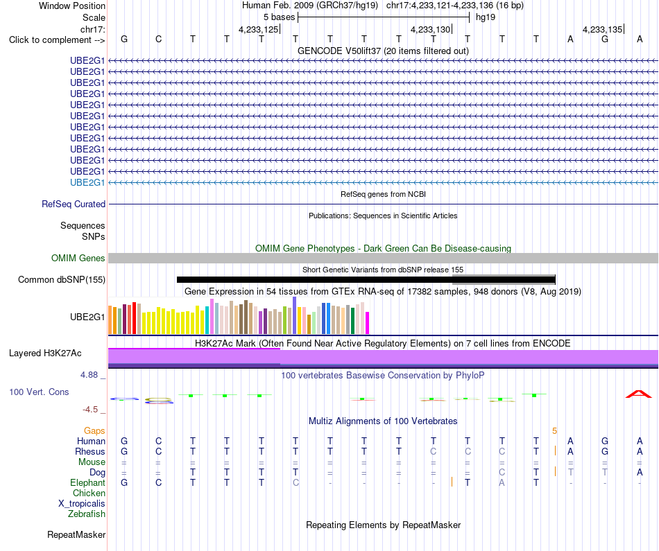Click the red bar in the GTEx chart
The image size is (659, 551).
[134, 318]
